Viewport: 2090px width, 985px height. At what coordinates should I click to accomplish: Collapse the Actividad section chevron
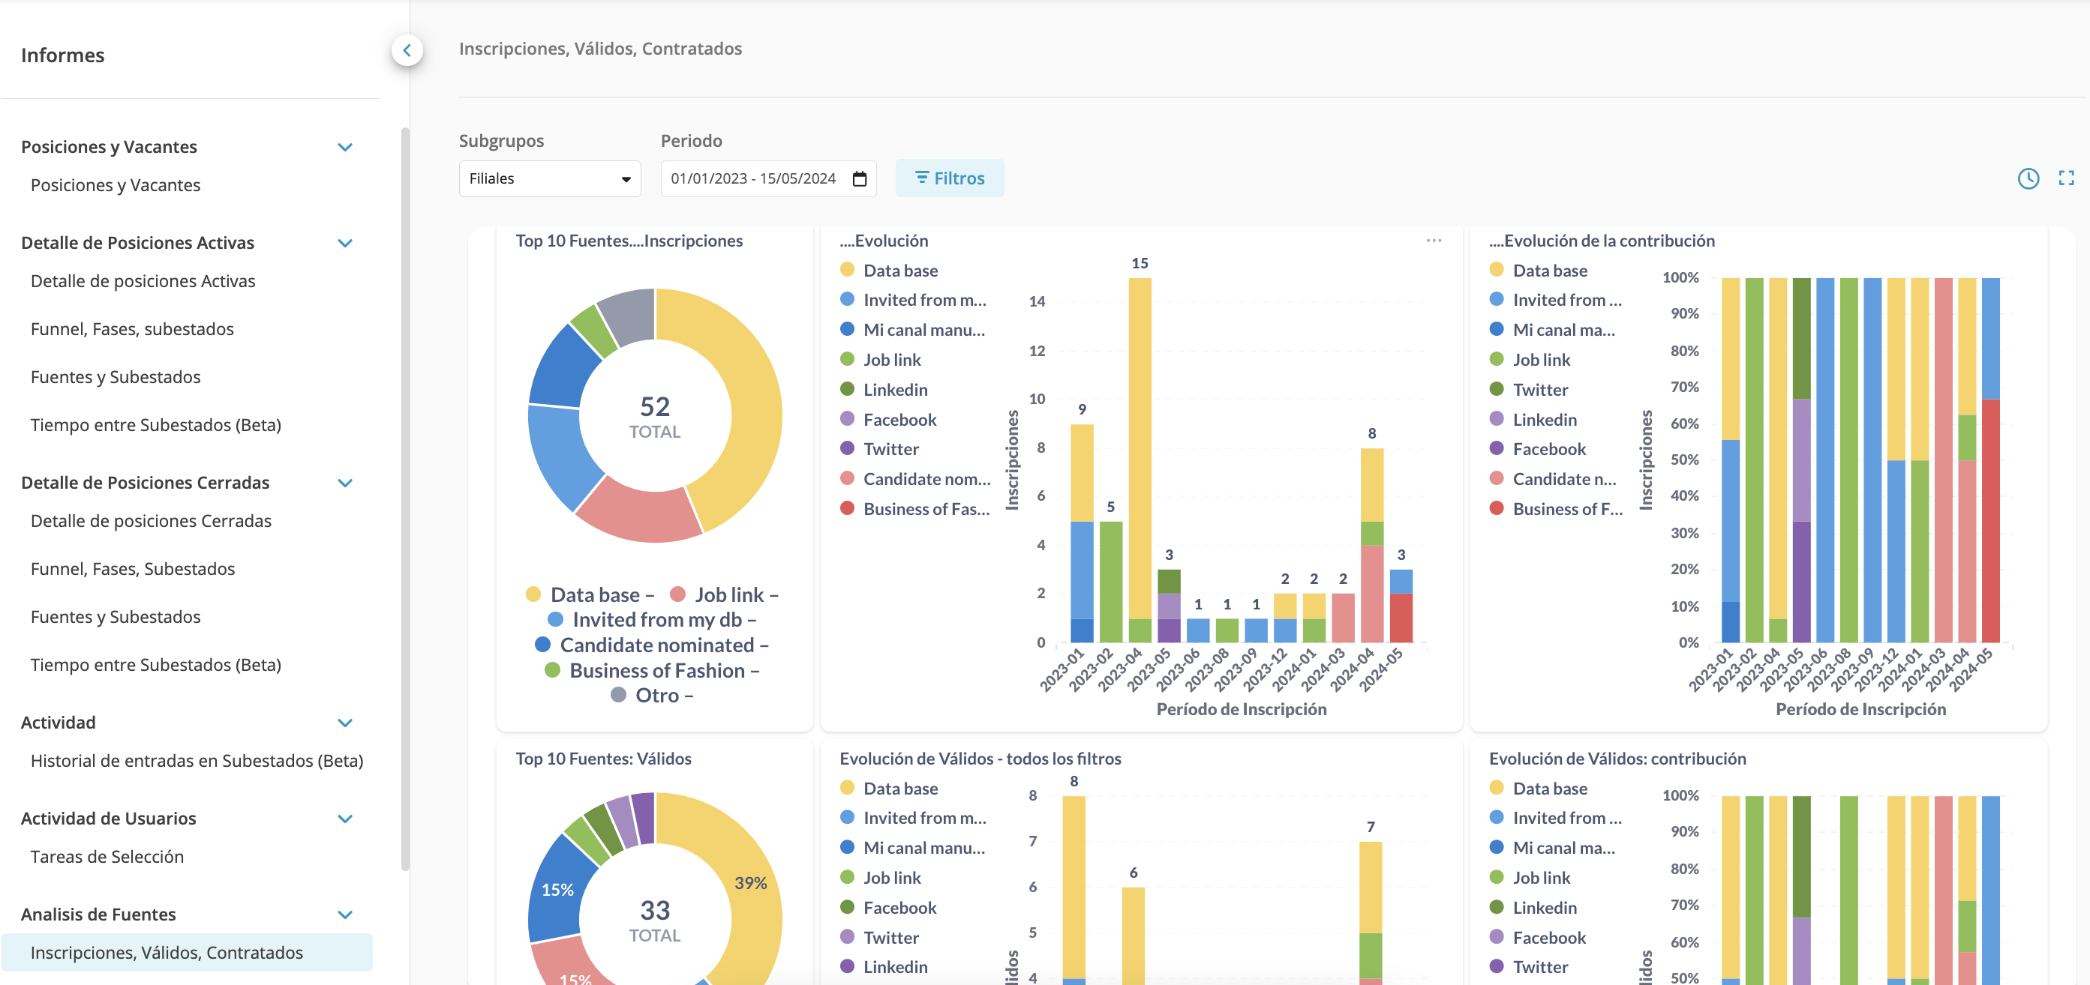[345, 723]
